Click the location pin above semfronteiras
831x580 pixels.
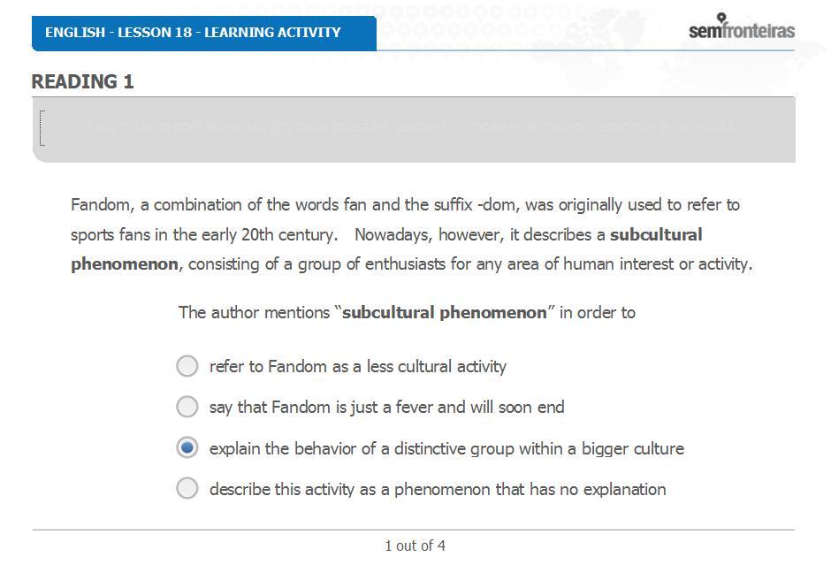click(x=721, y=19)
